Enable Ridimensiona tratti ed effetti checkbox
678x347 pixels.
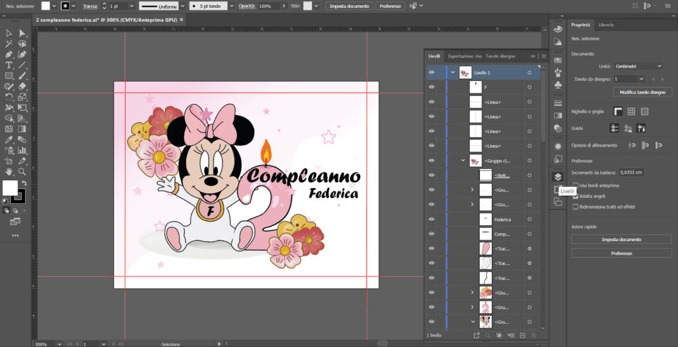575,207
